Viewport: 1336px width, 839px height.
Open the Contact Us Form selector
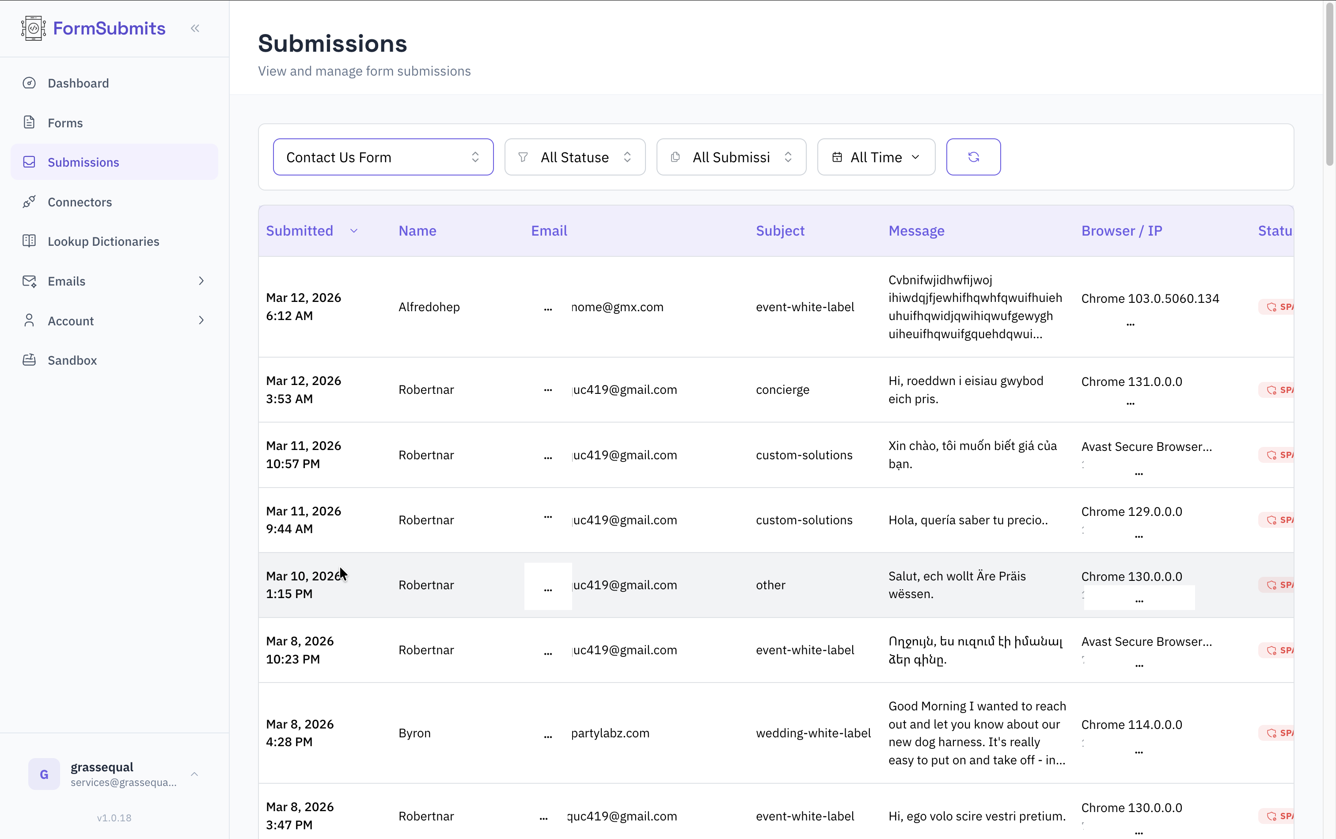tap(383, 157)
